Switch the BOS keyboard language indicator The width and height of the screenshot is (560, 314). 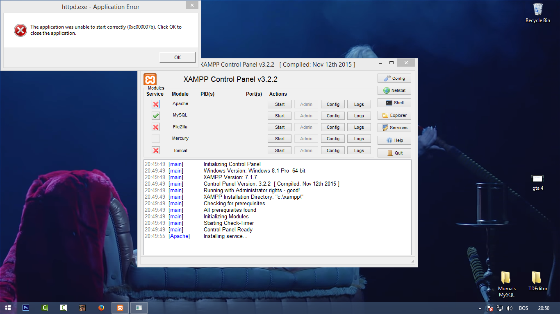tap(524, 308)
